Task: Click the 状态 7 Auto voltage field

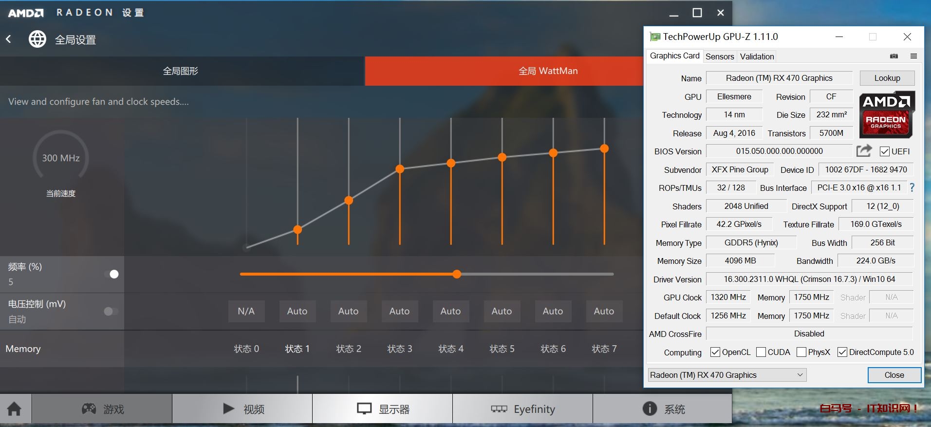Action: pos(604,311)
